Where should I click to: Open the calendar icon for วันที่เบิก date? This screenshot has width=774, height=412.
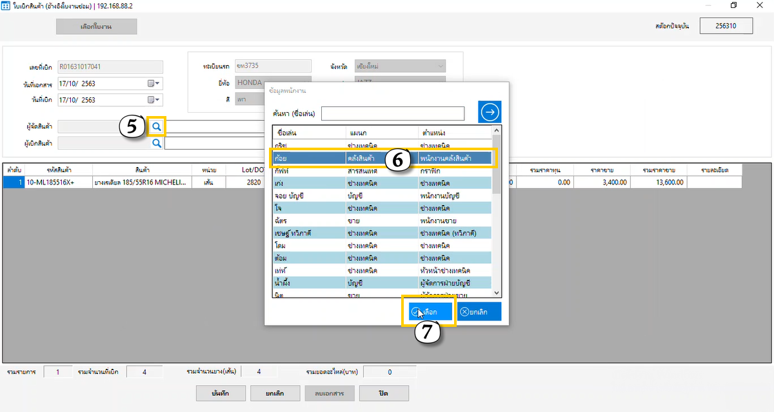pos(154,100)
